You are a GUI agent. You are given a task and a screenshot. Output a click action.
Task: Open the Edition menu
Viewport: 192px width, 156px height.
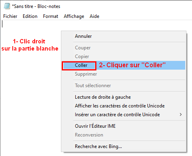click(30, 16)
